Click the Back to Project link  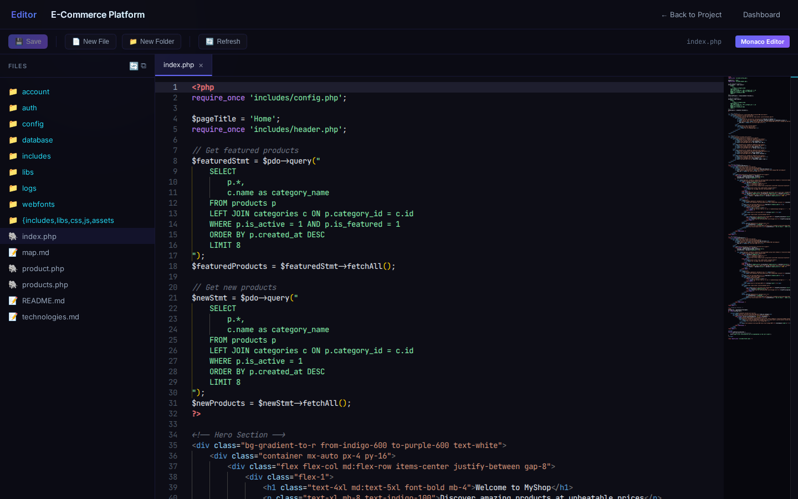[x=691, y=14]
